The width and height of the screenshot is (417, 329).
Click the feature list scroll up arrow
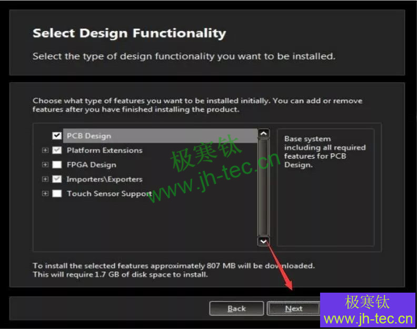click(264, 134)
